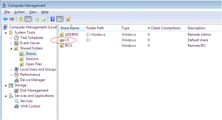
Task: Toggle the Show/Hide Console Tree button
Action: [x=28, y=19]
